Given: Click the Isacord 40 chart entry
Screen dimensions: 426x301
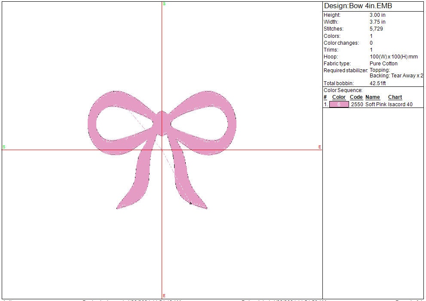Looking at the screenshot, I should tap(400, 104).
